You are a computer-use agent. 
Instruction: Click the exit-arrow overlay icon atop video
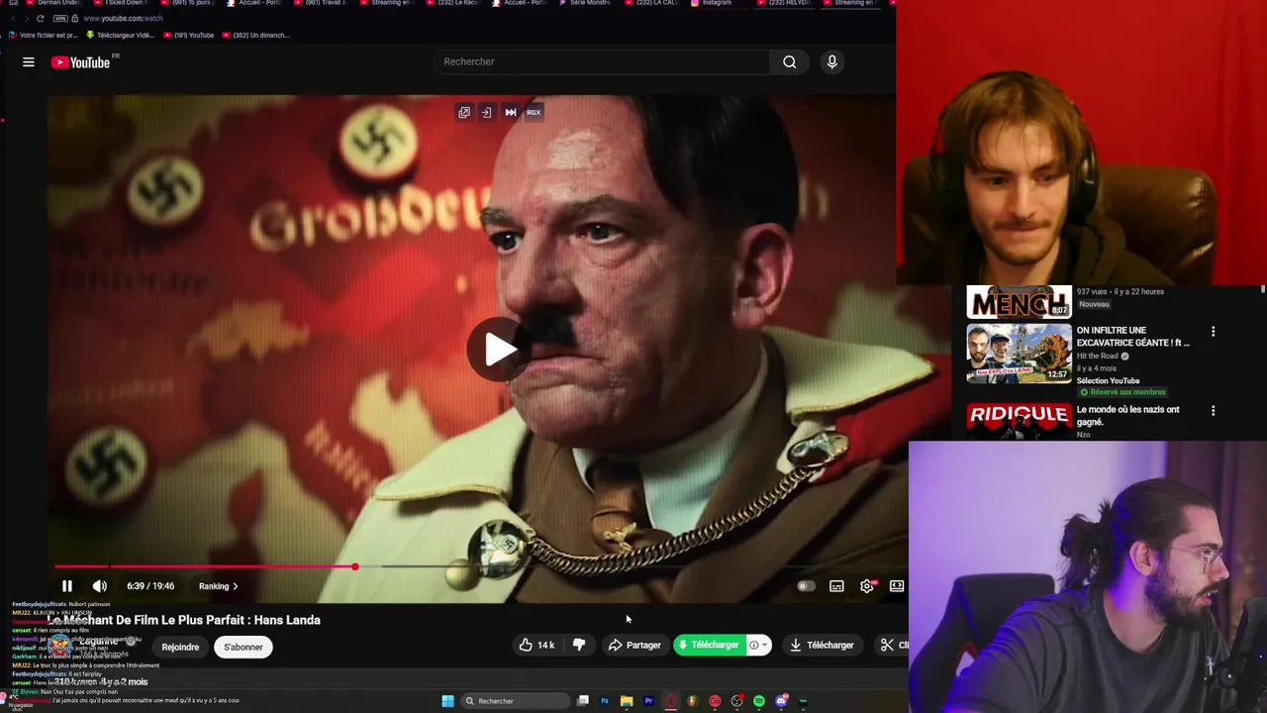click(487, 112)
